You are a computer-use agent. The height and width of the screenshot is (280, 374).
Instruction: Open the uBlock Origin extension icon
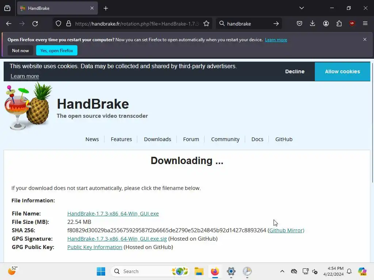(x=352, y=23)
